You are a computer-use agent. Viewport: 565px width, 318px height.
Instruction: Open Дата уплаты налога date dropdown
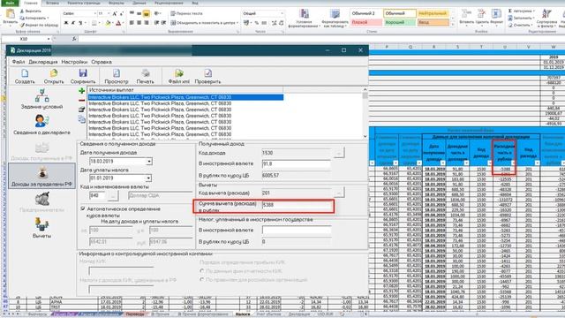[149, 178]
